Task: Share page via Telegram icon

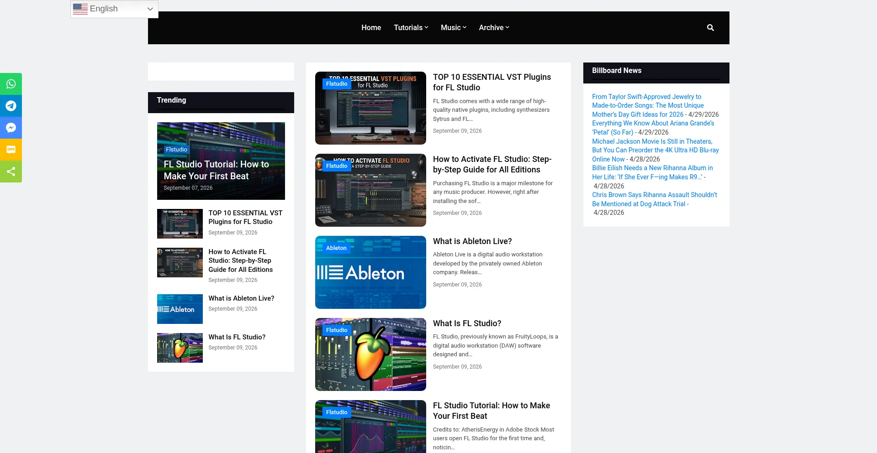Action: pos(11,106)
